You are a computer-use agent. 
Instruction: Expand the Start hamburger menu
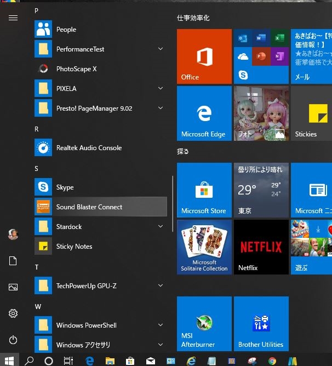coord(13,18)
